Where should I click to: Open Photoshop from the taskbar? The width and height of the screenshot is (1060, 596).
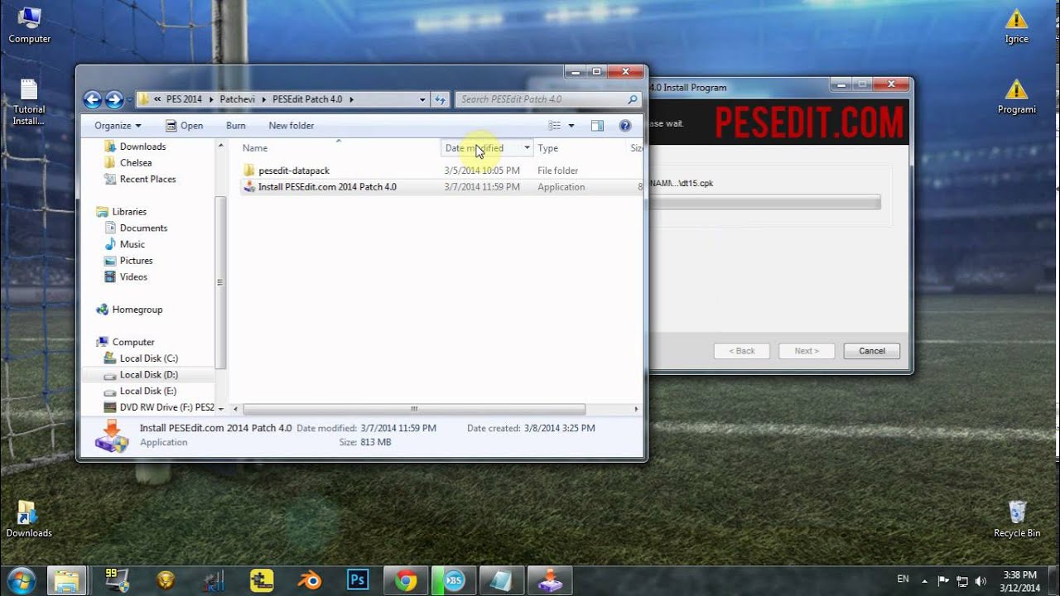[359, 580]
